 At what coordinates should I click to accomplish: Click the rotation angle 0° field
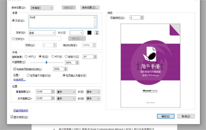(x=88, y=57)
